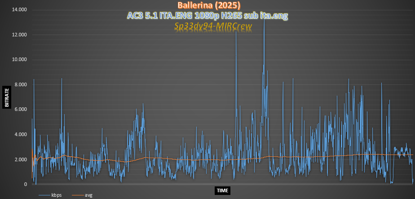The width and height of the screenshot is (415, 199).
Task: Click the 'kbps' legend entry
Action: coord(50,195)
